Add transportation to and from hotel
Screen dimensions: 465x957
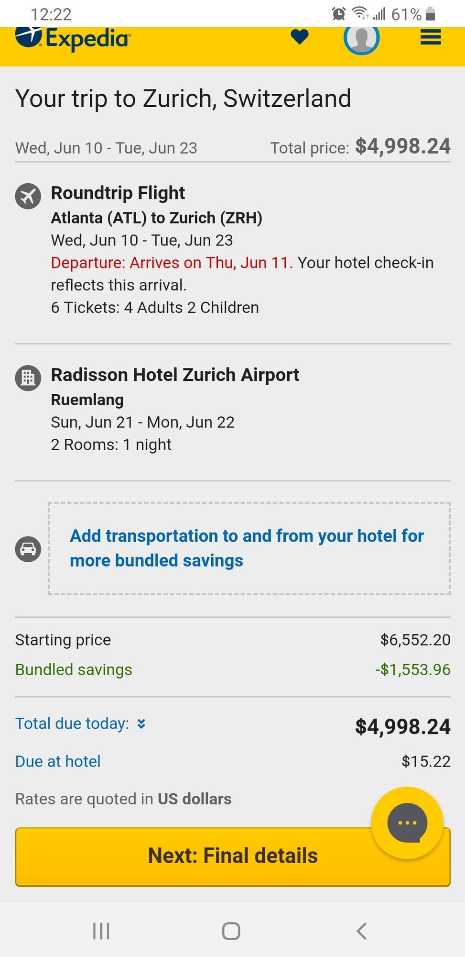[x=247, y=548]
